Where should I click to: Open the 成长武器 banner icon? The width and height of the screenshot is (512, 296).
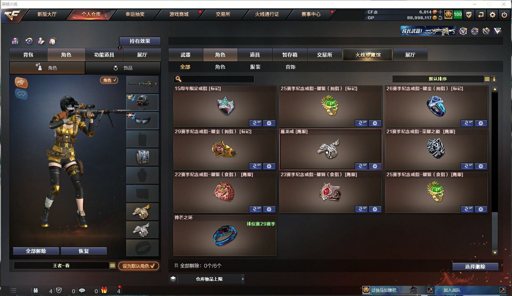coord(428,31)
